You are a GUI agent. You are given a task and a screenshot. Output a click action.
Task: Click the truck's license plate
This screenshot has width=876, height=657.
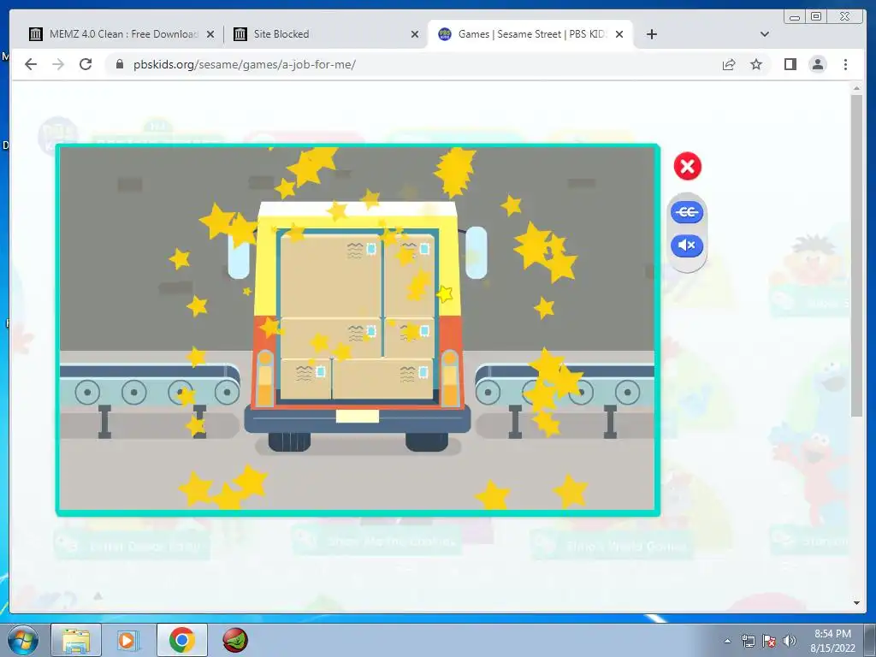[357, 417]
